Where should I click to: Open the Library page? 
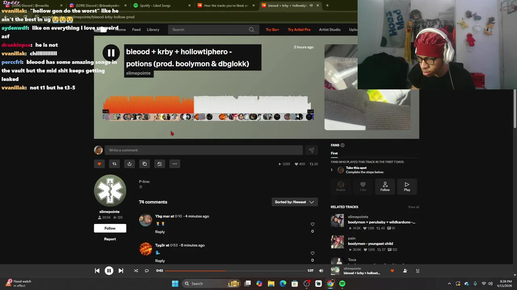point(153,29)
